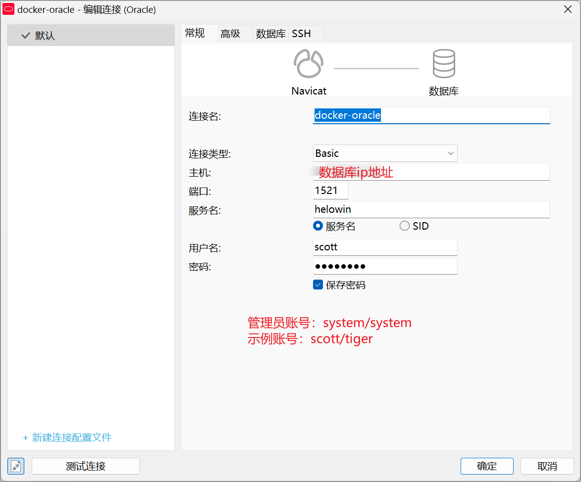This screenshot has width=581, height=482.
Task: Close the edit connection dialog
Action: [568, 9]
